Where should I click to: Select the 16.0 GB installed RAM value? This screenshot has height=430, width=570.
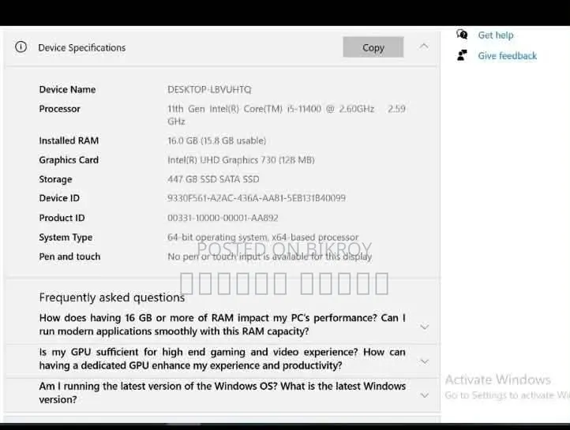(216, 140)
